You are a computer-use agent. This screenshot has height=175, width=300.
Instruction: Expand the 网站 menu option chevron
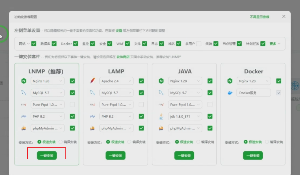point(28,44)
